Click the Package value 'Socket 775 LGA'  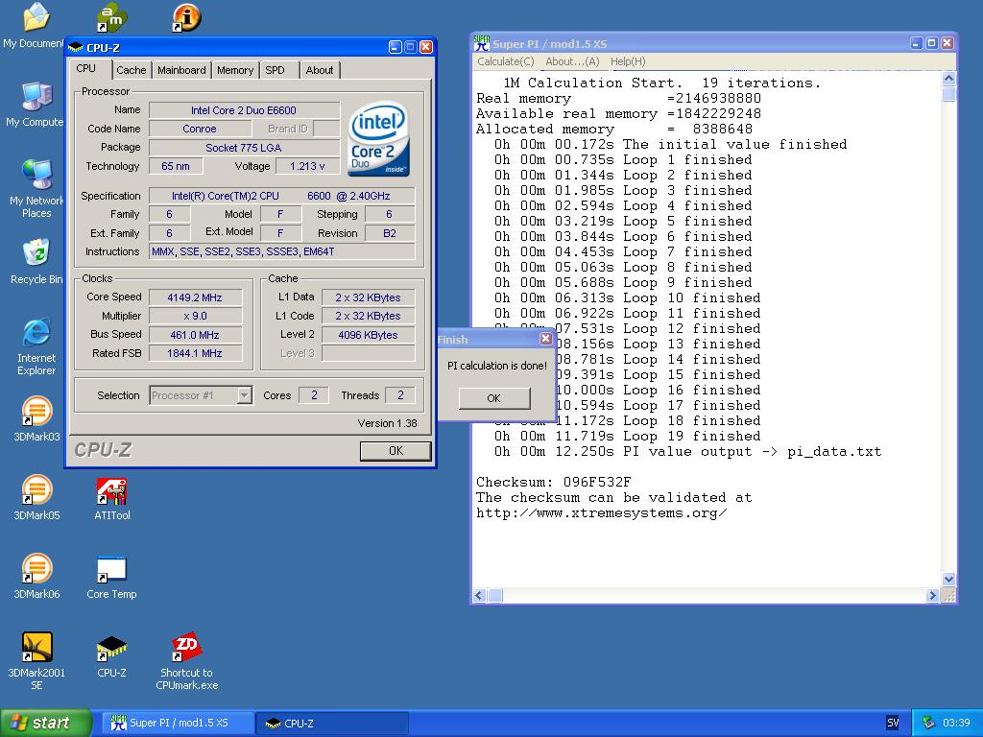point(244,148)
